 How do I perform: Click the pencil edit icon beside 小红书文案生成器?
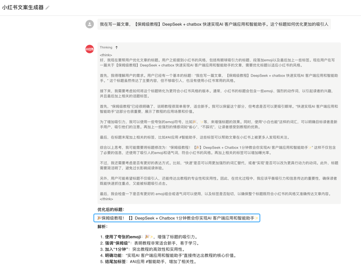click(47, 8)
